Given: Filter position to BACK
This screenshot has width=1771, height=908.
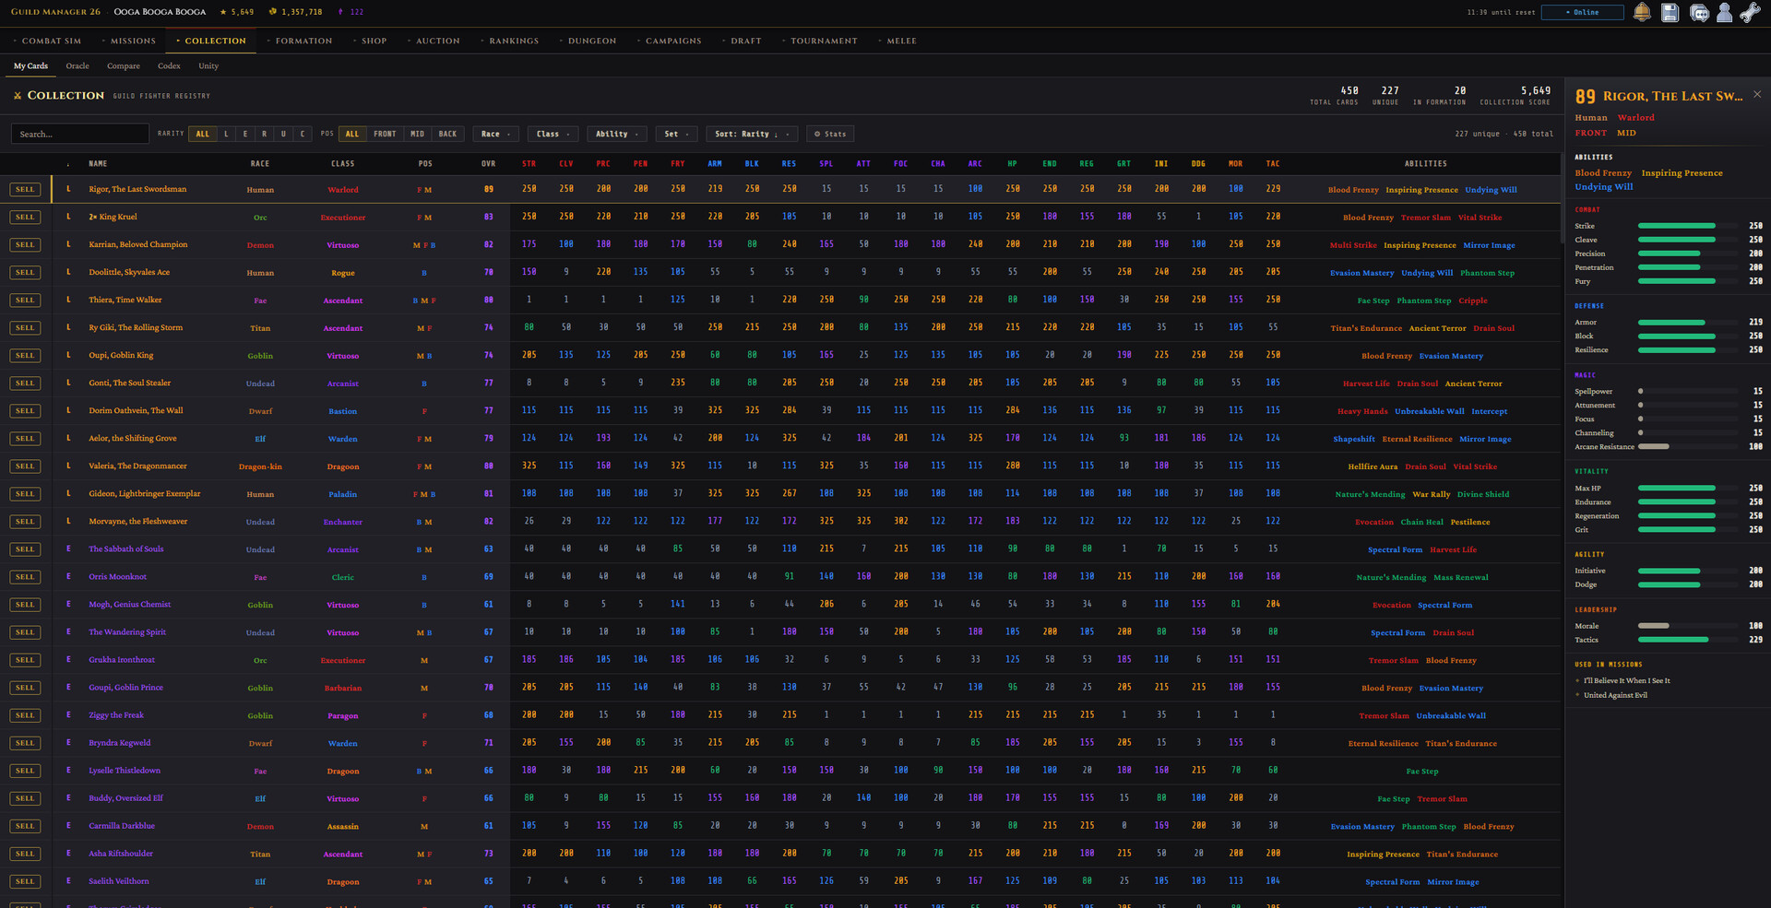Looking at the screenshot, I should [x=447, y=134].
